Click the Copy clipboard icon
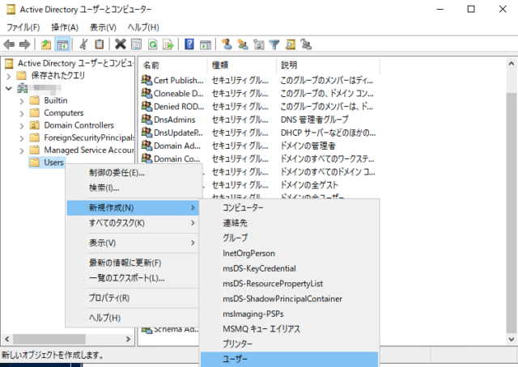This screenshot has width=518, height=367. click(x=99, y=44)
